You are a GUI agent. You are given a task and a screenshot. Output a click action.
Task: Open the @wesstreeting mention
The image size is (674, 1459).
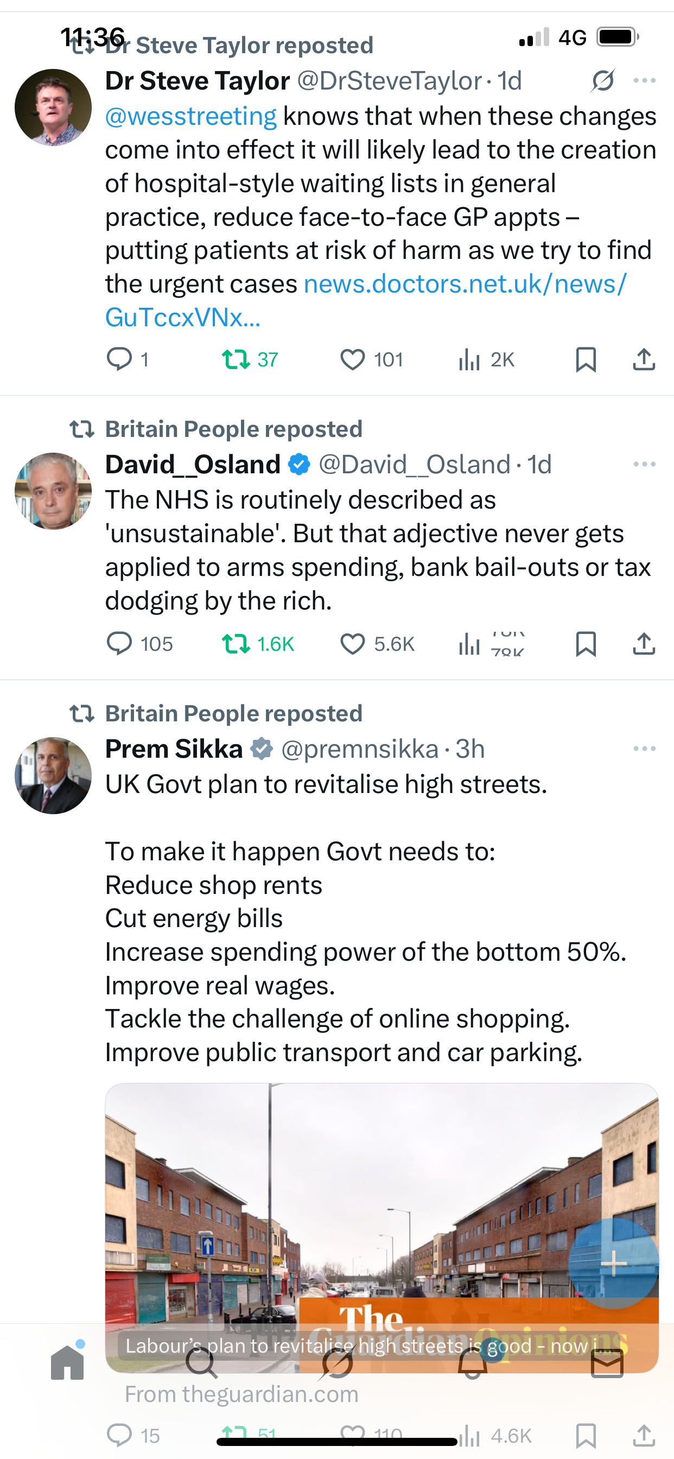point(191,117)
